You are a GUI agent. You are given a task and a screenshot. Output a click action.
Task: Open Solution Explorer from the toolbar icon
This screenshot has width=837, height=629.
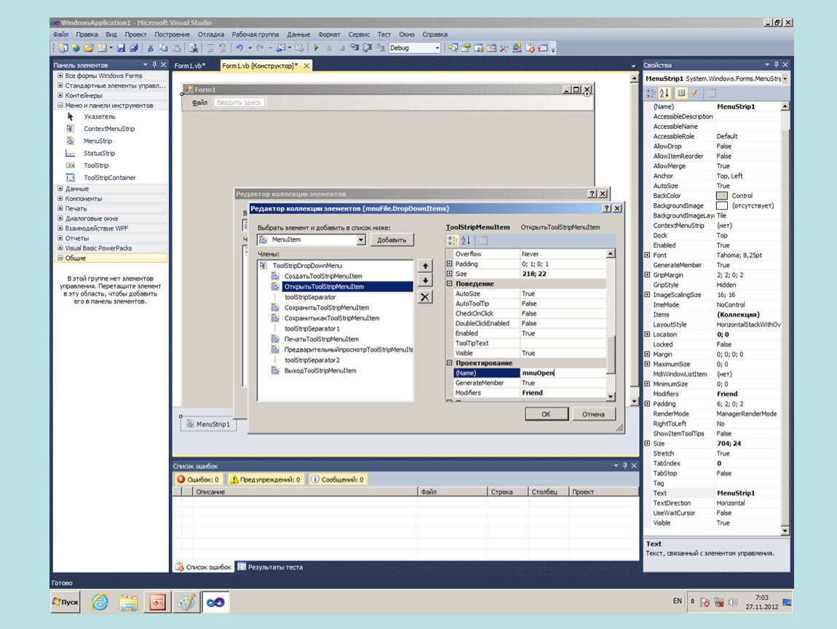(x=453, y=48)
